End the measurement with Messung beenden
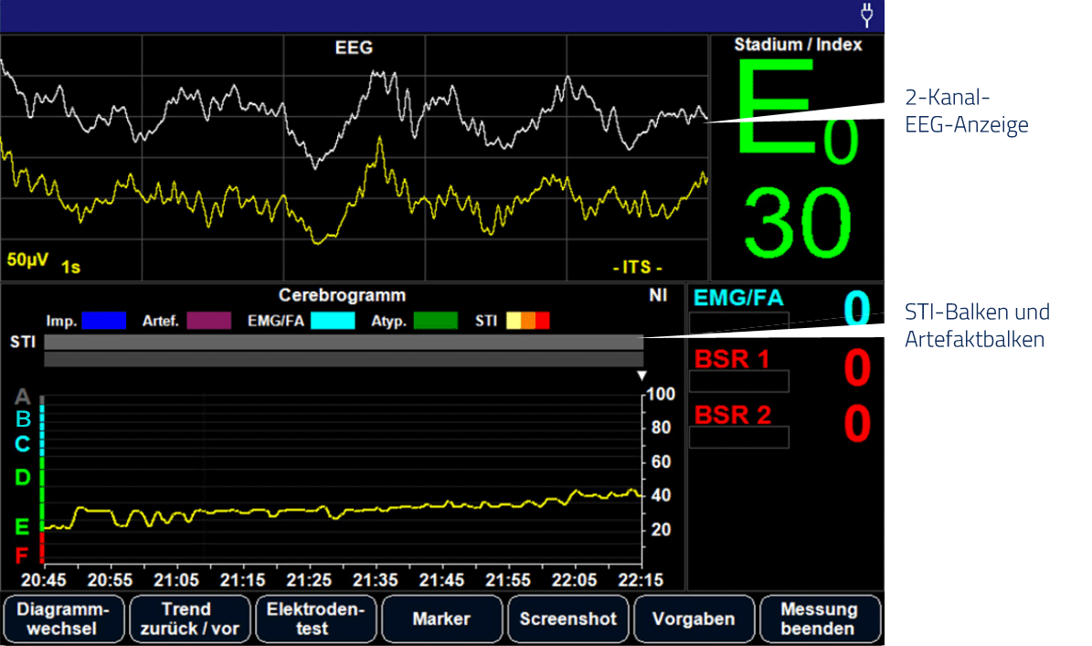1092x646 pixels. [819, 619]
